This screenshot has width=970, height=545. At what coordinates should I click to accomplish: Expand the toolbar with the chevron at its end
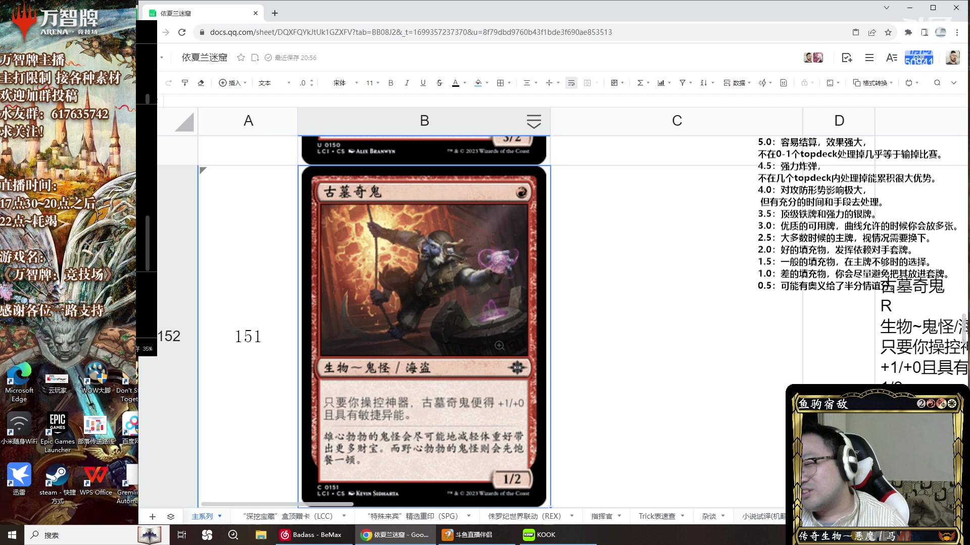pos(954,83)
